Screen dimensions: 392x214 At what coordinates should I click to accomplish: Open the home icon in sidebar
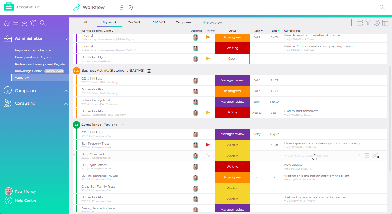pyautogui.click(x=6, y=23)
